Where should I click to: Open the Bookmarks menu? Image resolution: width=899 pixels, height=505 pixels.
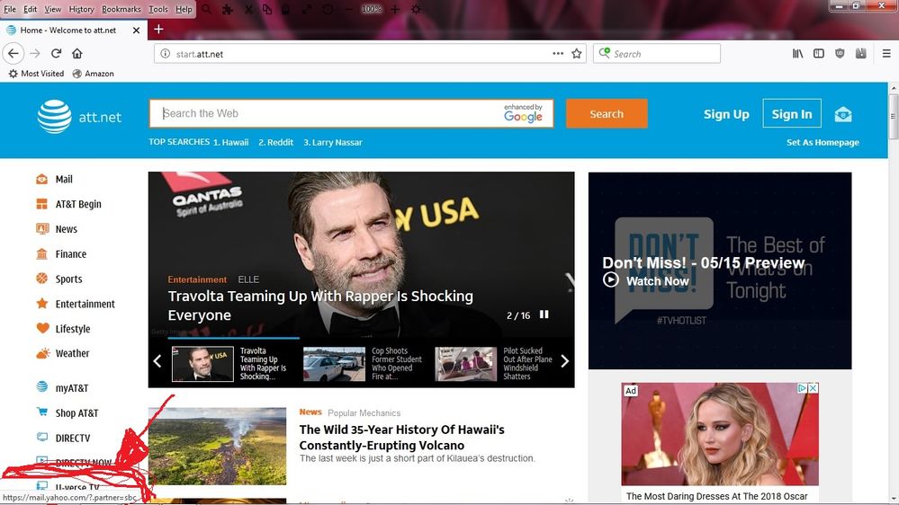[121, 9]
